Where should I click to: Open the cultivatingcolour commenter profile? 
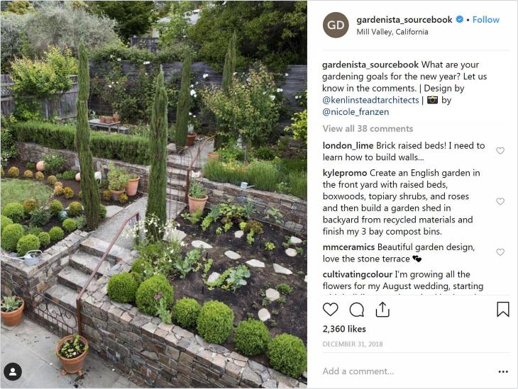[358, 274]
